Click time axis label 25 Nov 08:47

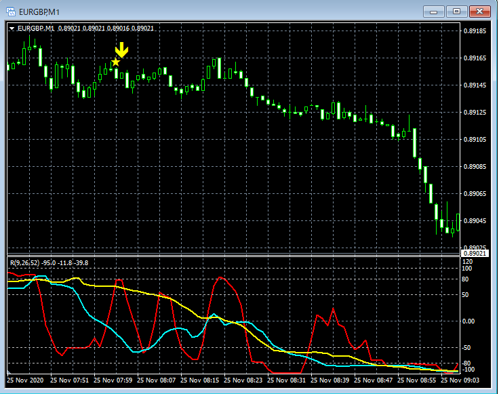tap(374, 380)
